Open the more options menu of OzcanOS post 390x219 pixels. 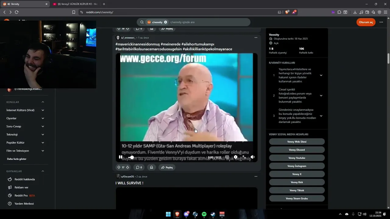tap(256, 176)
